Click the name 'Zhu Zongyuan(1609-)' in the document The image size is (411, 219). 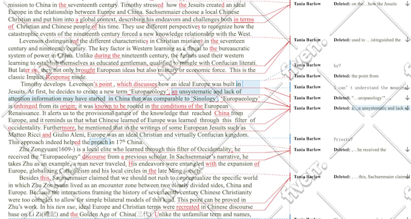(x=47, y=149)
